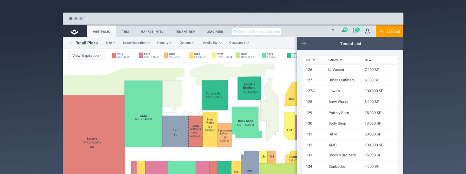Screen dimensions: 466x174
Task: Focus the search buildings input field
Action: [256, 32]
